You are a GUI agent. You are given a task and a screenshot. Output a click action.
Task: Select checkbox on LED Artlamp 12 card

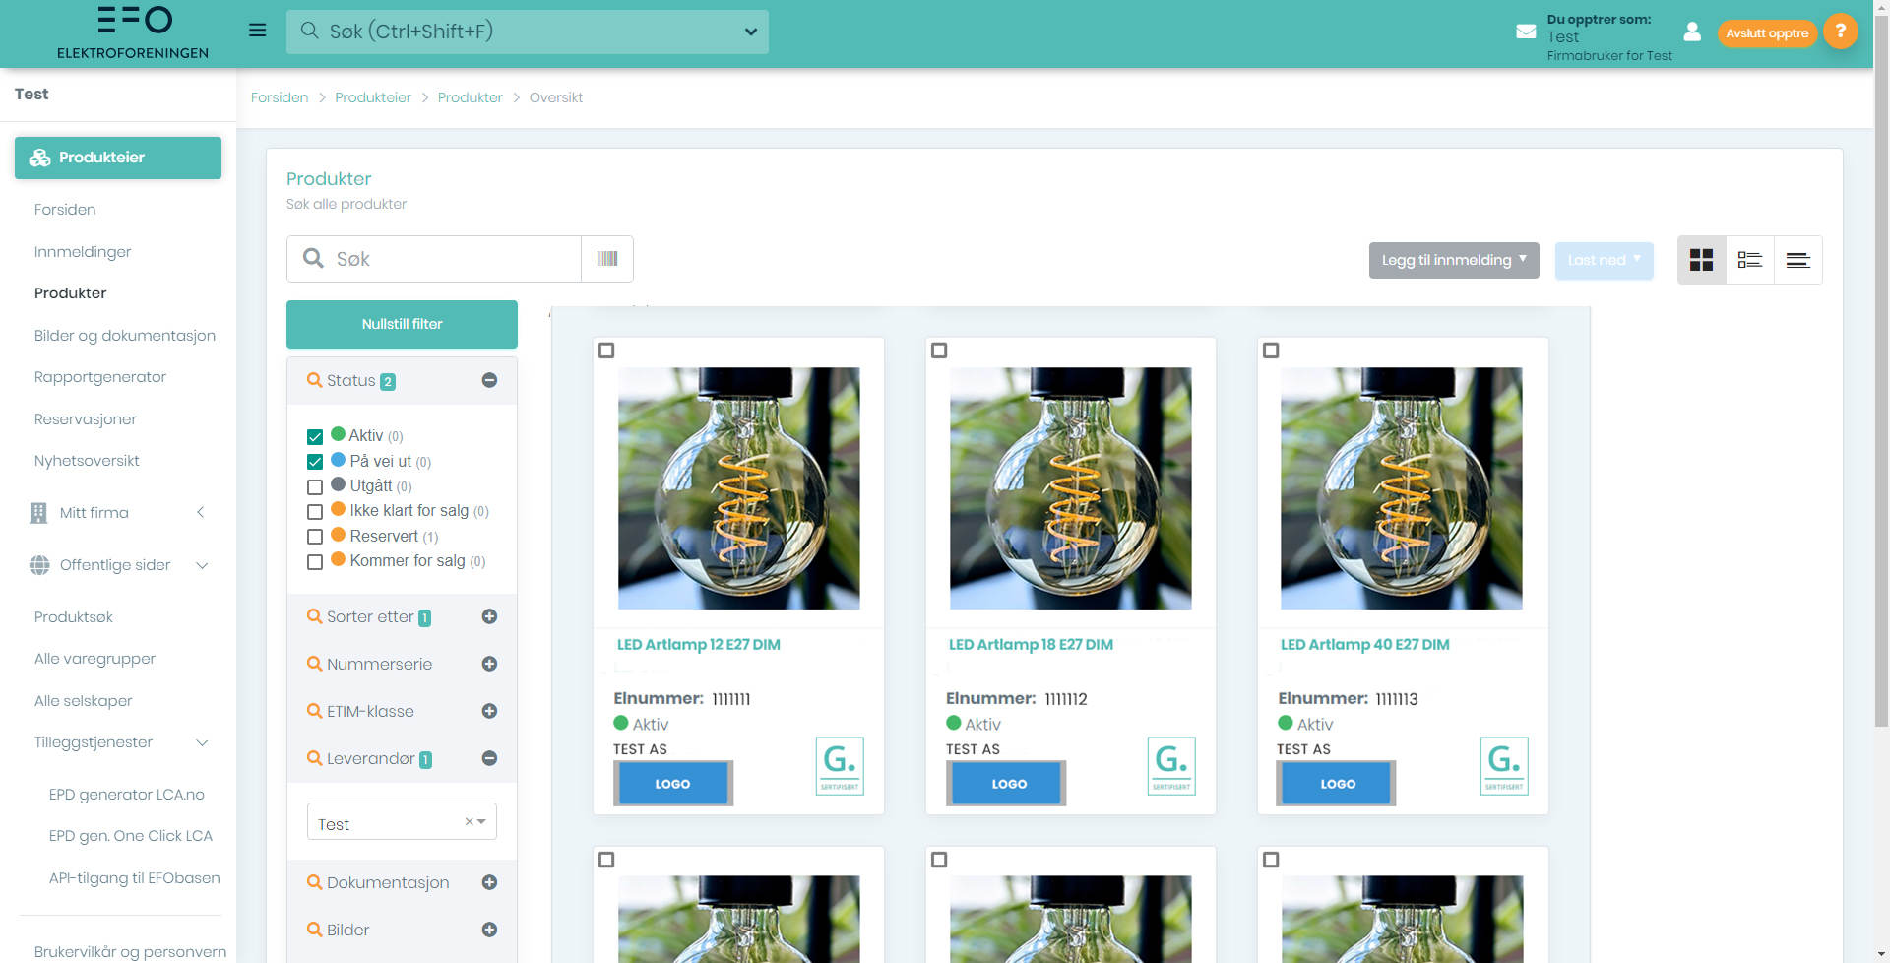click(607, 351)
